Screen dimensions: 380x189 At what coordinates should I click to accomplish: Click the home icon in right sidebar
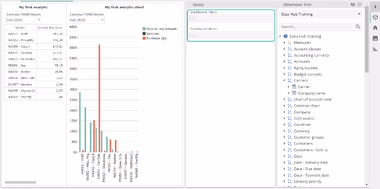(x=375, y=28)
